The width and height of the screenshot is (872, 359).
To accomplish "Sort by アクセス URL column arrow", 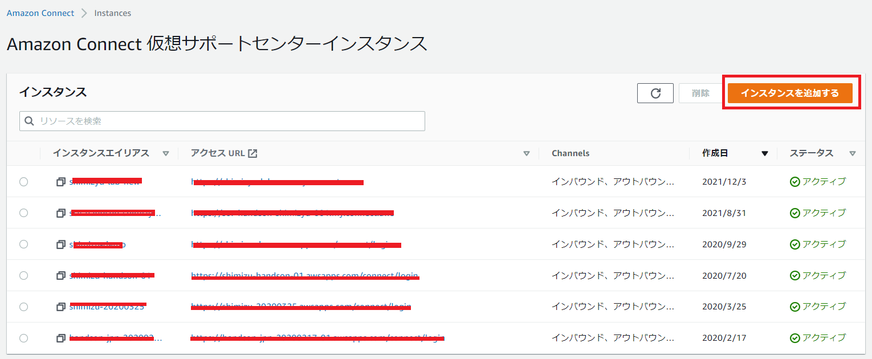I will (527, 153).
